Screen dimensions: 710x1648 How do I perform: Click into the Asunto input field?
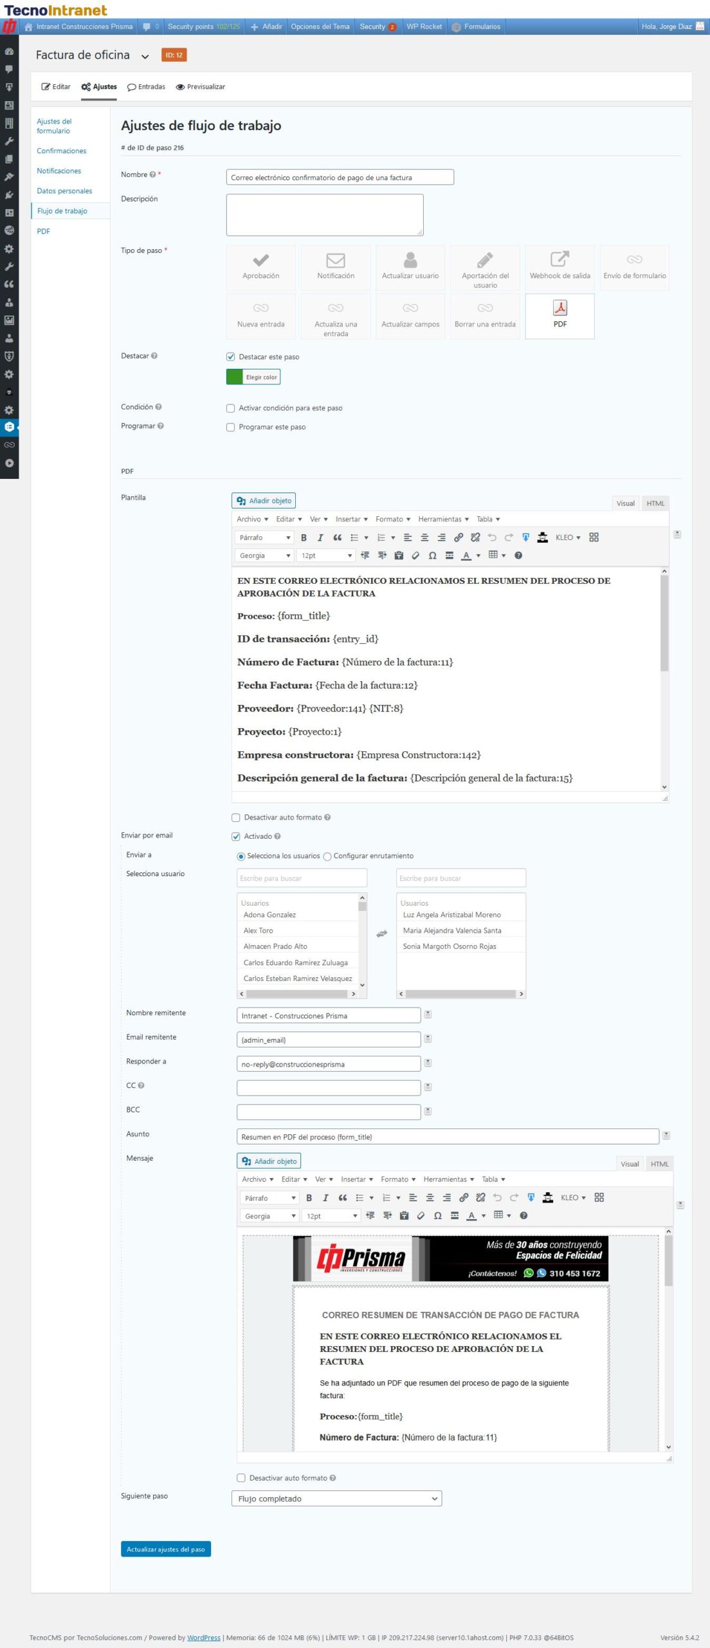[x=447, y=1137]
